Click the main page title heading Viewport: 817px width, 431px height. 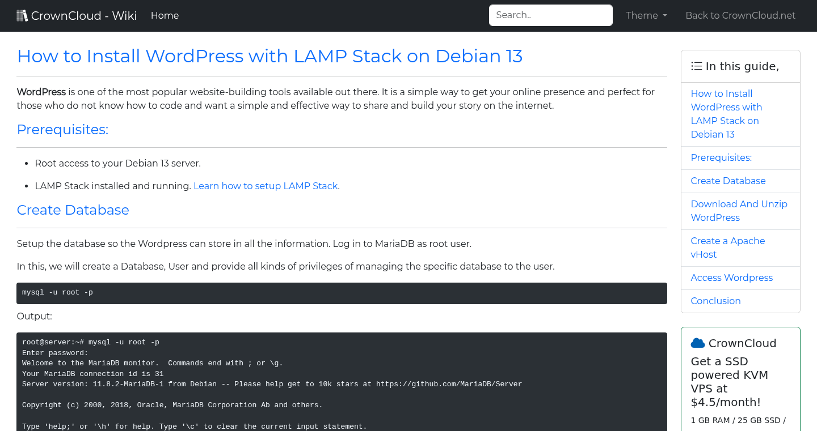click(270, 56)
